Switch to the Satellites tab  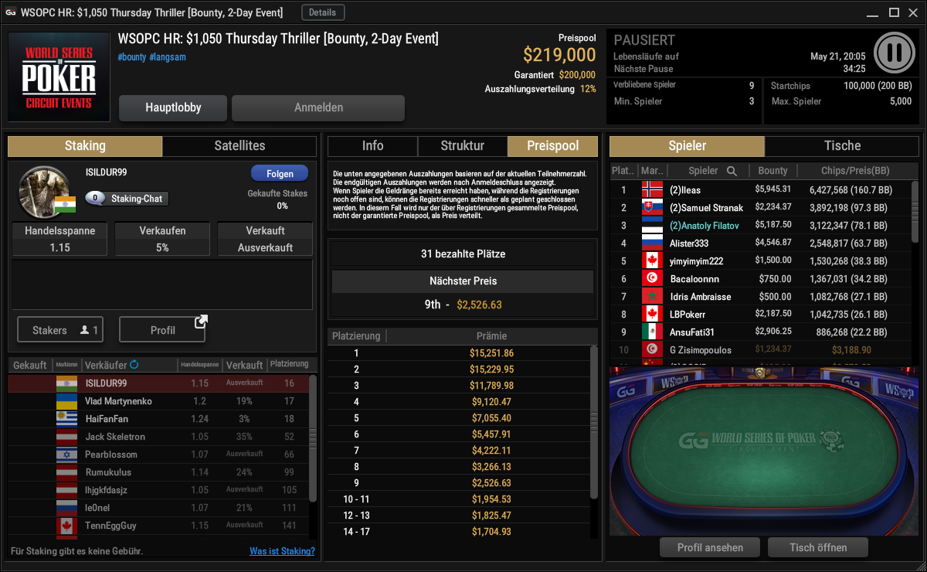click(239, 146)
